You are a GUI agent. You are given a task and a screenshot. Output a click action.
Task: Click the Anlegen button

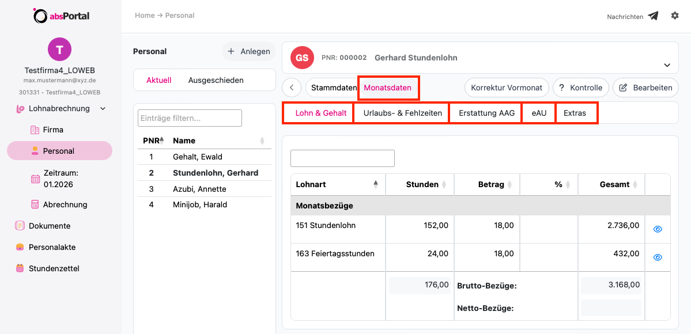[x=248, y=52]
